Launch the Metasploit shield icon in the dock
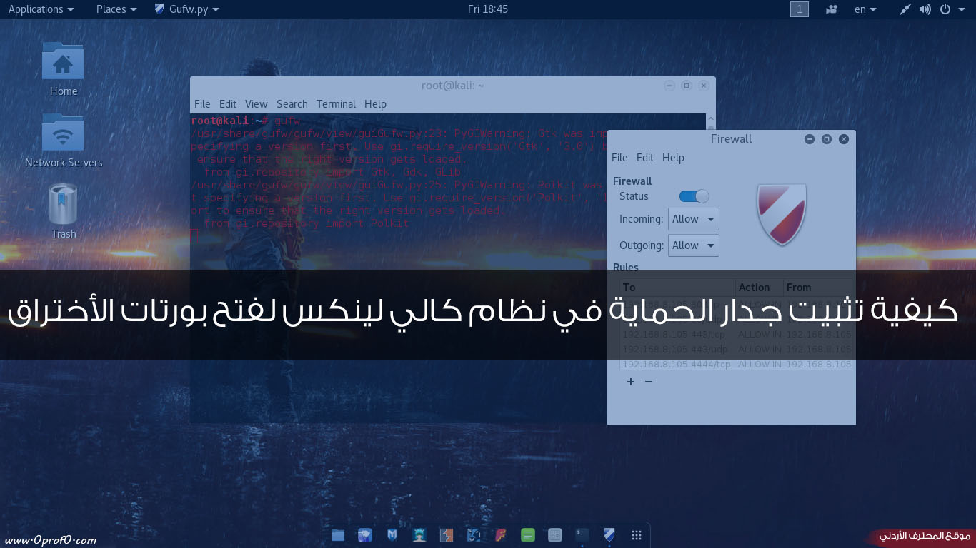Screen dimensions: 976x548 pos(392,534)
